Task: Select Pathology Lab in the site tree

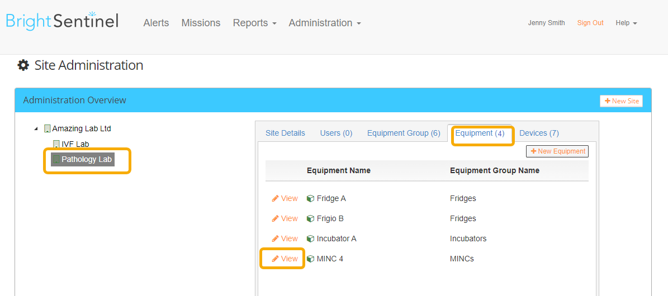Action: click(83, 159)
